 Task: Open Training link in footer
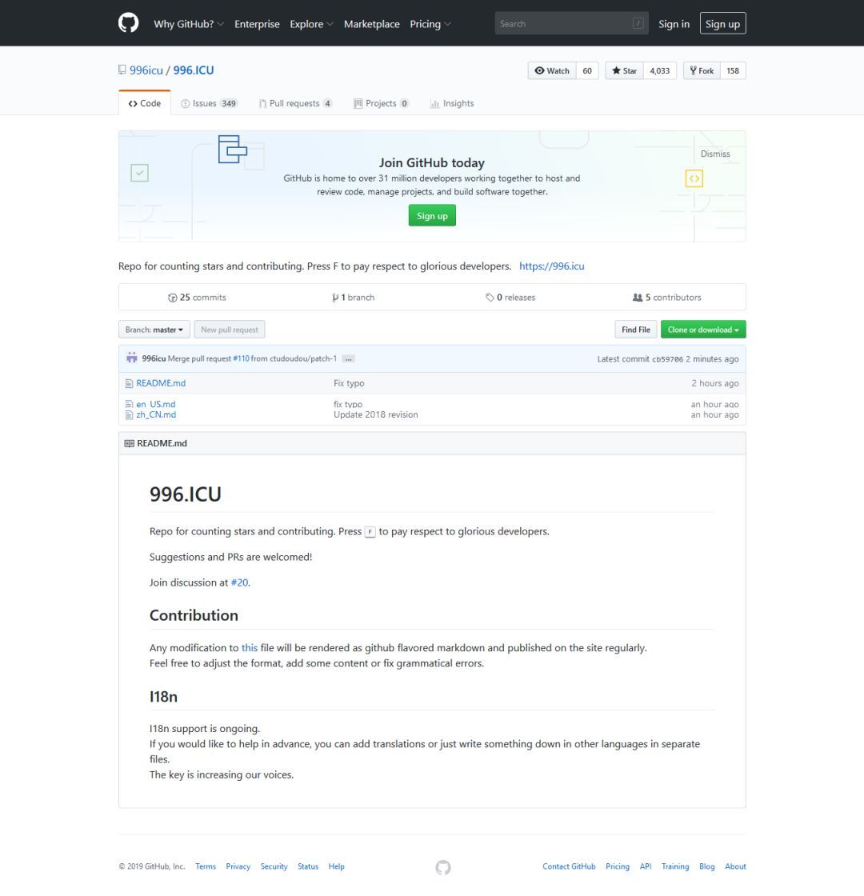675,867
